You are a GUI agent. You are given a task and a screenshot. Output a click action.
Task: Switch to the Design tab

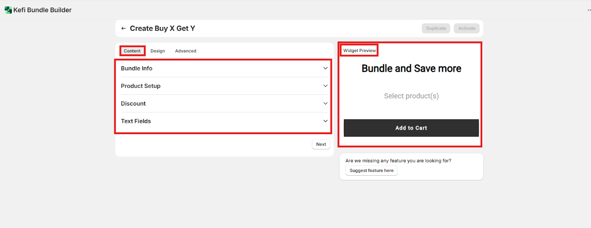point(158,51)
